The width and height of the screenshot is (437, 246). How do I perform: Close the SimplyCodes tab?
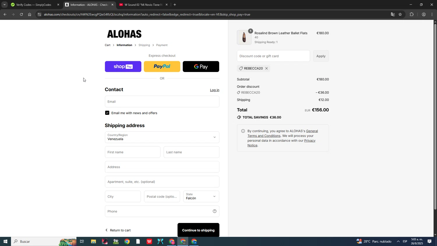click(x=58, y=5)
